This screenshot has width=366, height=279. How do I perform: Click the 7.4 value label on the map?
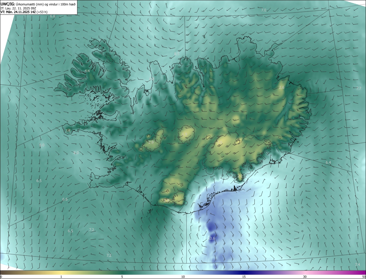click(357, 265)
